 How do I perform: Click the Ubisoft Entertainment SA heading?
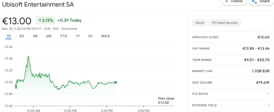coord(38,4)
